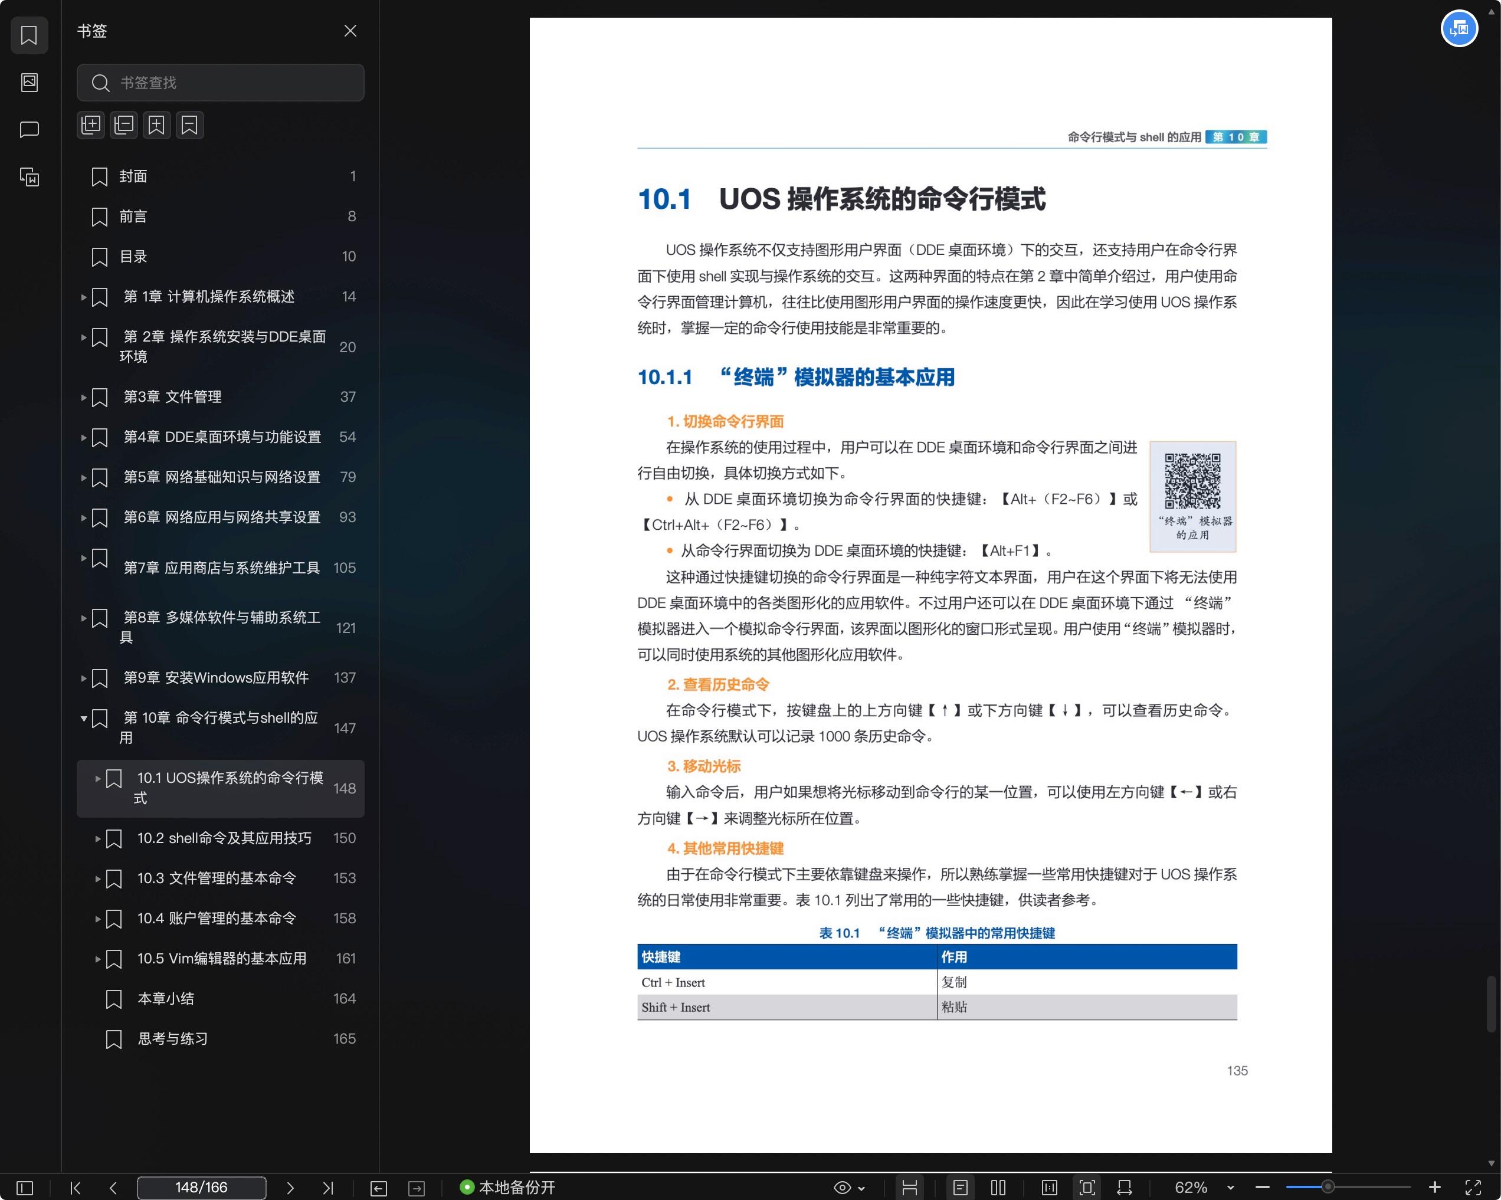Go to the previous page
The width and height of the screenshot is (1501, 1200).
[x=113, y=1188]
